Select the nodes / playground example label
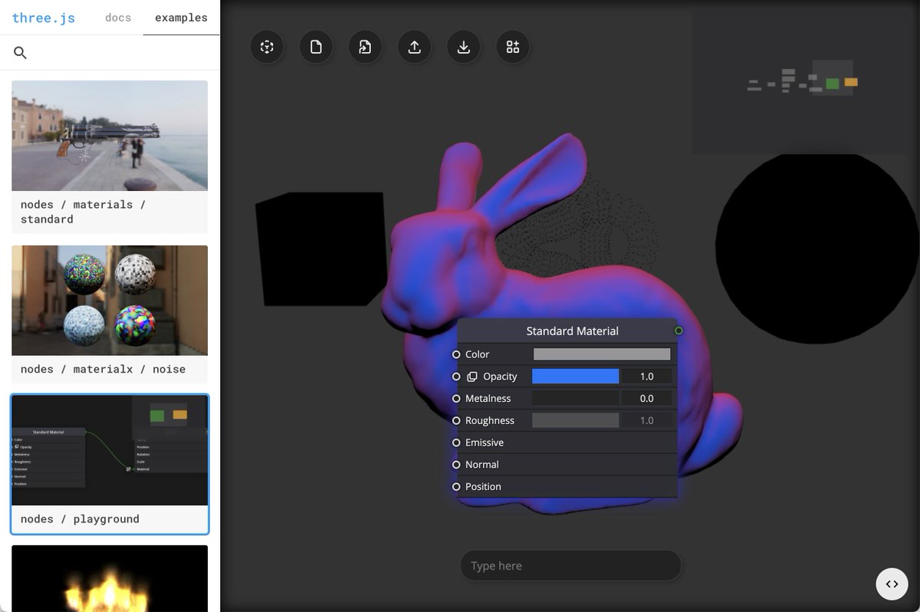Viewport: 920px width, 612px height. coord(80,519)
